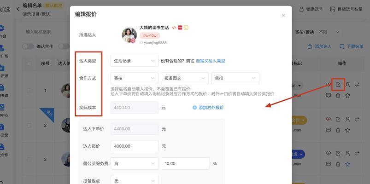370x184 pixels.
Task: Click the lock icon for 锁定选号
Action: click(301, 9)
